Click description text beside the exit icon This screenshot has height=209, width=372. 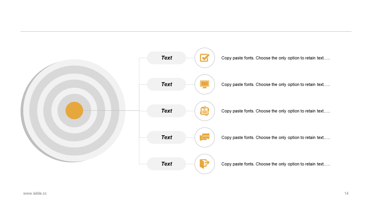[x=276, y=164]
